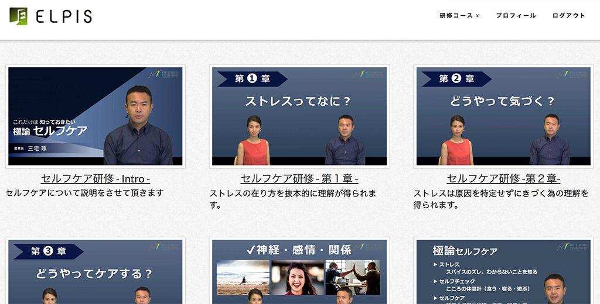Follow the セルフケア研修 -第２章- link
Image resolution: width=600 pixels, height=304 pixels.
(x=503, y=179)
